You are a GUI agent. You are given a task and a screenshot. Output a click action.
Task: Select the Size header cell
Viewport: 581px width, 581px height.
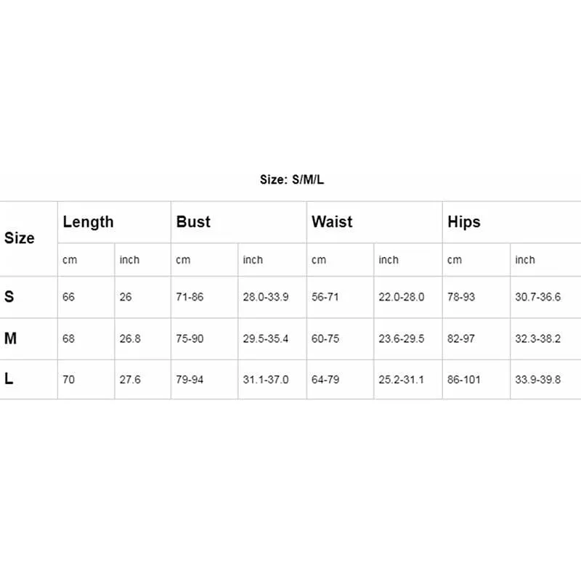coord(20,238)
